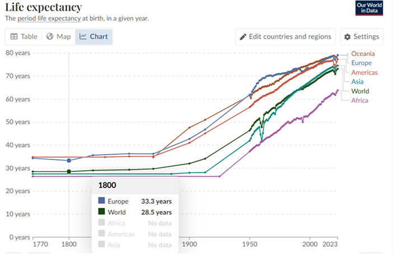Image resolution: width=394 pixels, height=254 pixels.
Task: Select Asia legend label
Action: point(357,82)
